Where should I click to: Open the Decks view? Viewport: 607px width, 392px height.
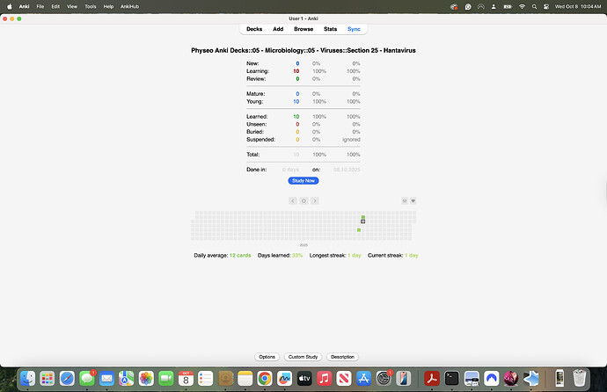coord(254,29)
